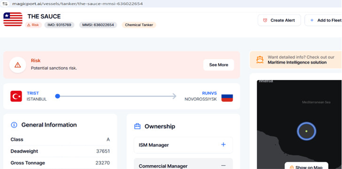This screenshot has height=169, width=342.
Task: Click the blue voyage progress dot
Action: (x=57, y=96)
